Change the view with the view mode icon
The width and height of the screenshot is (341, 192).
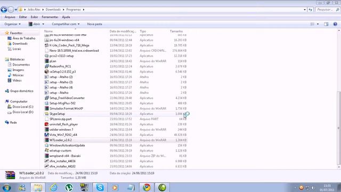[x=312, y=24]
